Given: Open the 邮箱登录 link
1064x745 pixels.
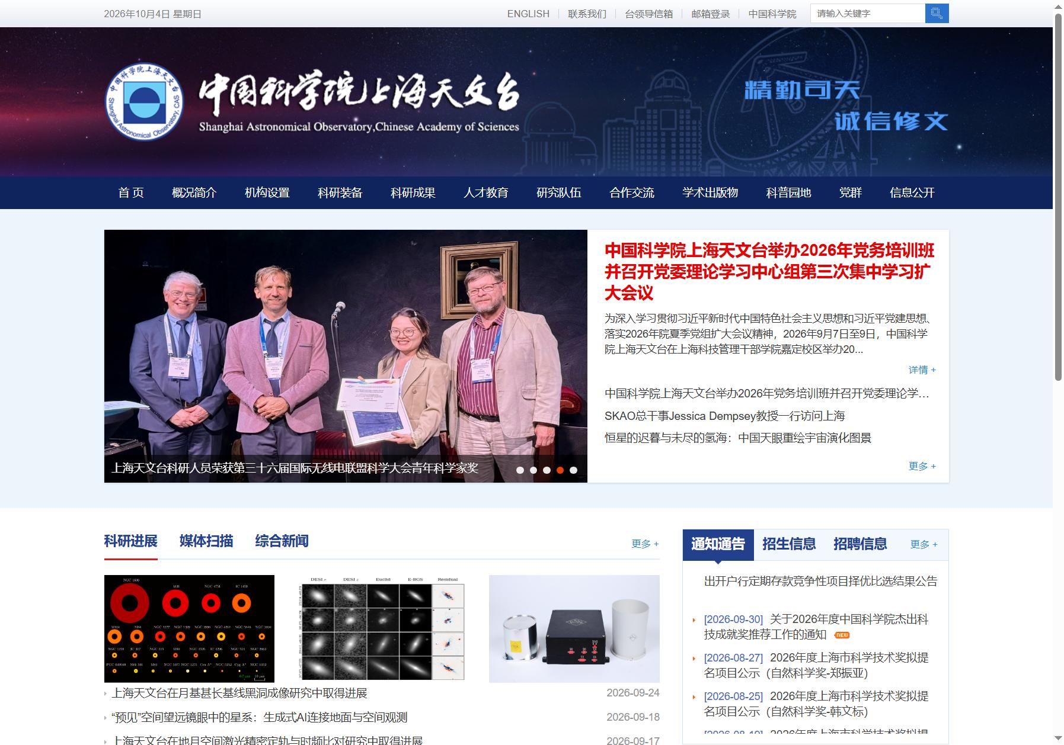Looking at the screenshot, I should 710,14.
